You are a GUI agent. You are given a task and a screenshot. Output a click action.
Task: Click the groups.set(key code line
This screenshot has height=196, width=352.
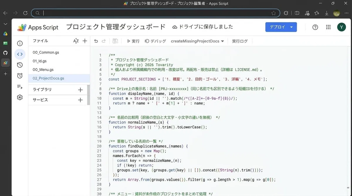pos(190,170)
